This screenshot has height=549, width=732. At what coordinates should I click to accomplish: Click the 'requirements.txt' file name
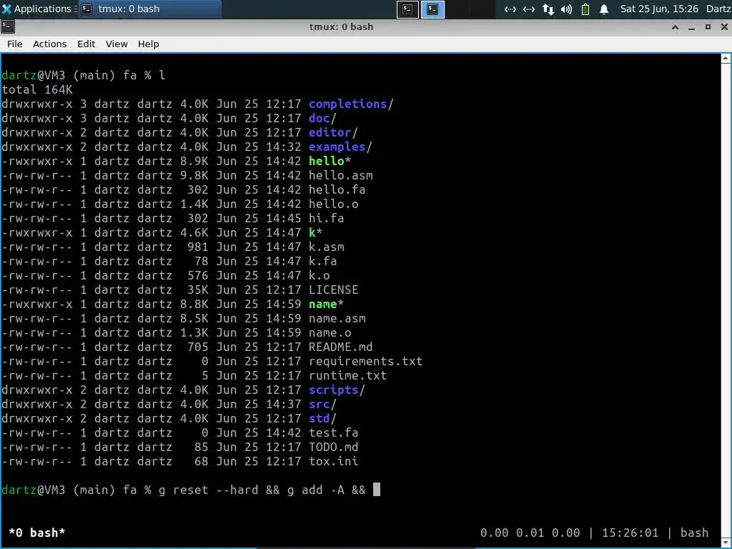365,361
